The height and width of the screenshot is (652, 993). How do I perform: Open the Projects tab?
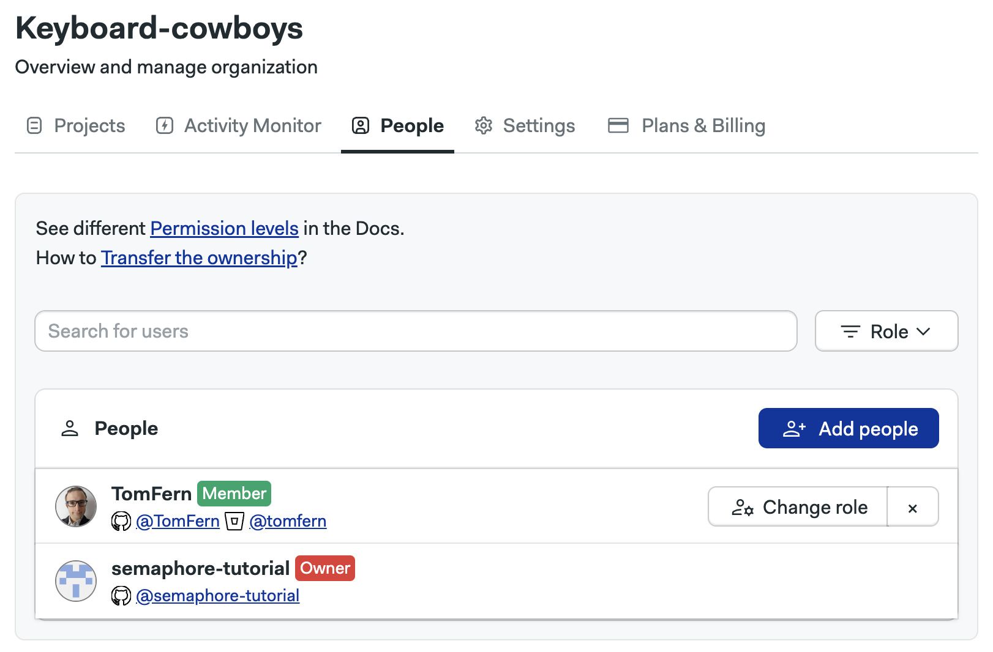coord(76,125)
